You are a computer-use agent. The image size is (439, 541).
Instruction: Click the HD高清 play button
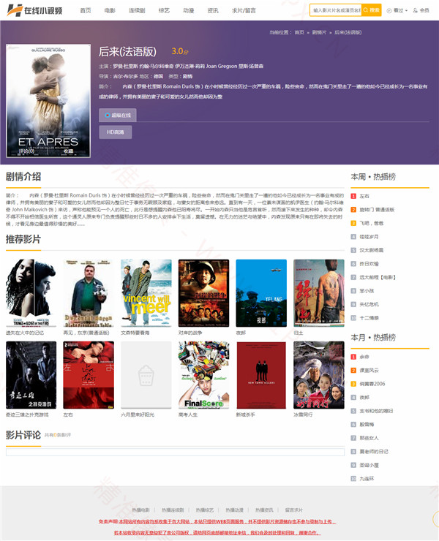coord(115,132)
